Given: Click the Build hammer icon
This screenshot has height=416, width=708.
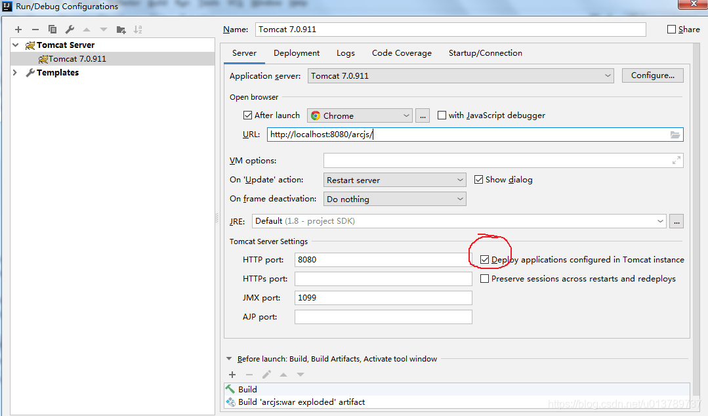Looking at the screenshot, I should point(230,389).
